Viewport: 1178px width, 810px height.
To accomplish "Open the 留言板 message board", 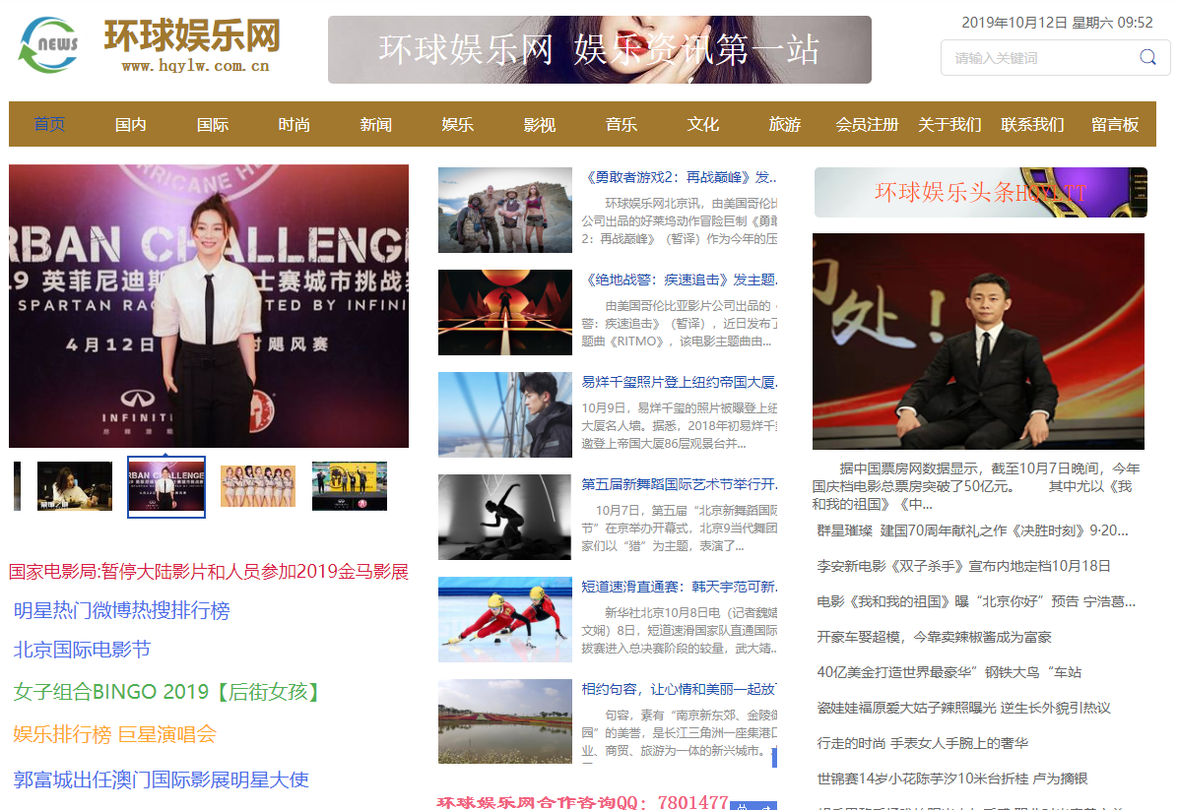I will pyautogui.click(x=1114, y=124).
